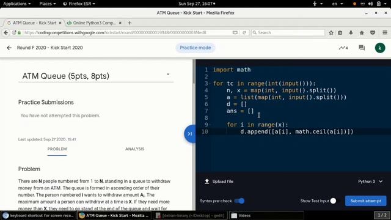Image resolution: width=391 pixels, height=220 pixels.
Task: Click the system volume icon
Action: 371,4
